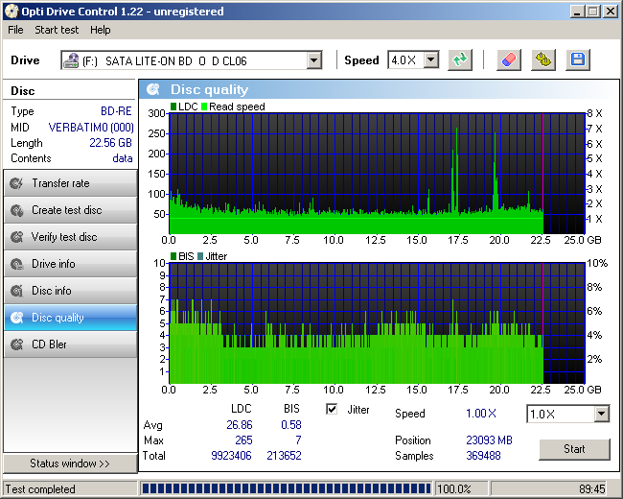623x499 pixels.
Task: Select the Drive info panel
Action: 70,264
